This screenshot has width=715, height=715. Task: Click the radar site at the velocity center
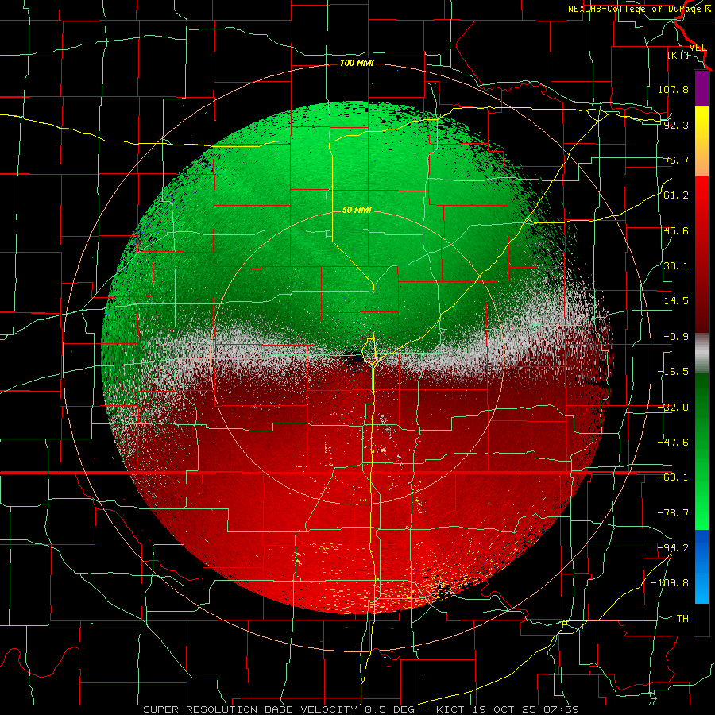357,358
